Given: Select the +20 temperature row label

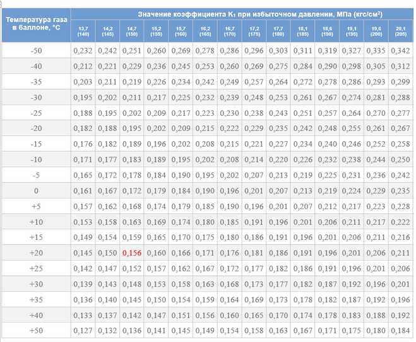Looking at the screenshot, I should click(36, 253).
